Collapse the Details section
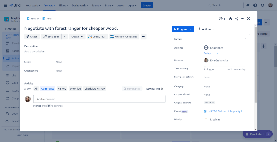Viewport: 277px width, 142px height. click(x=245, y=39)
